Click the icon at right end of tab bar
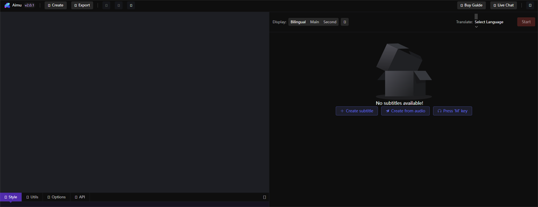Screen dimensions: 538x207 tap(265, 197)
